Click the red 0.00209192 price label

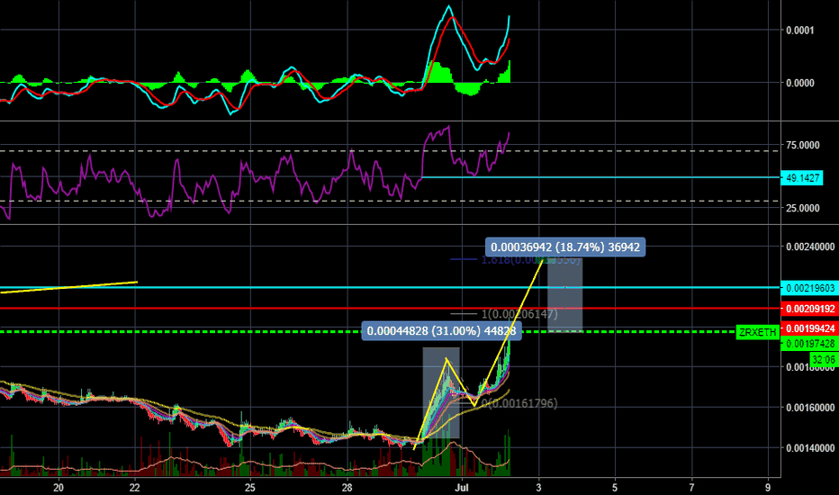pos(809,309)
